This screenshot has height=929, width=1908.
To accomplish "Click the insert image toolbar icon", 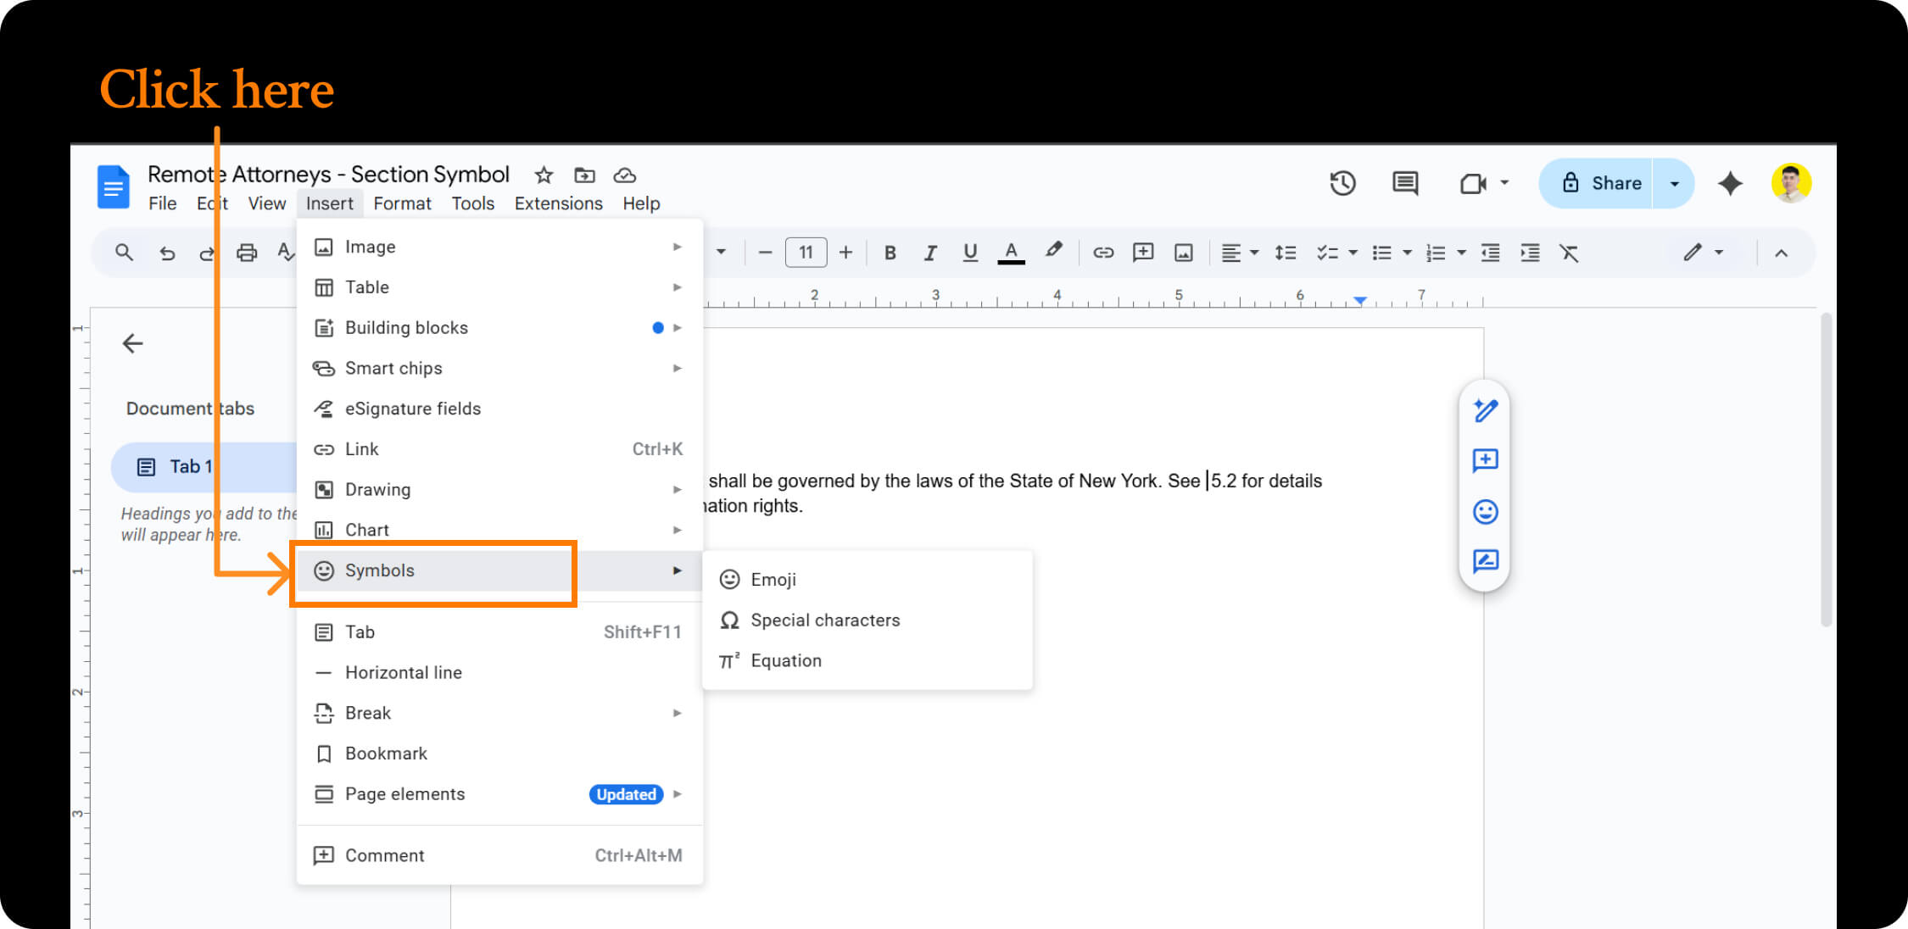I will tap(1184, 253).
